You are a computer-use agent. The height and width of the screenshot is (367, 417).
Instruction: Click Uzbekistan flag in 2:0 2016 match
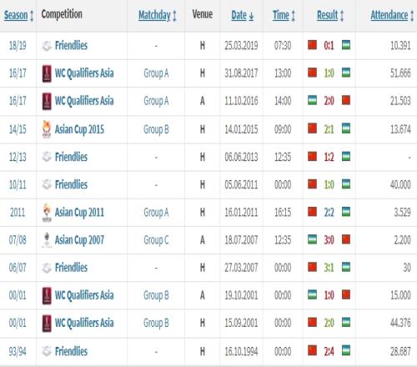[312, 100]
